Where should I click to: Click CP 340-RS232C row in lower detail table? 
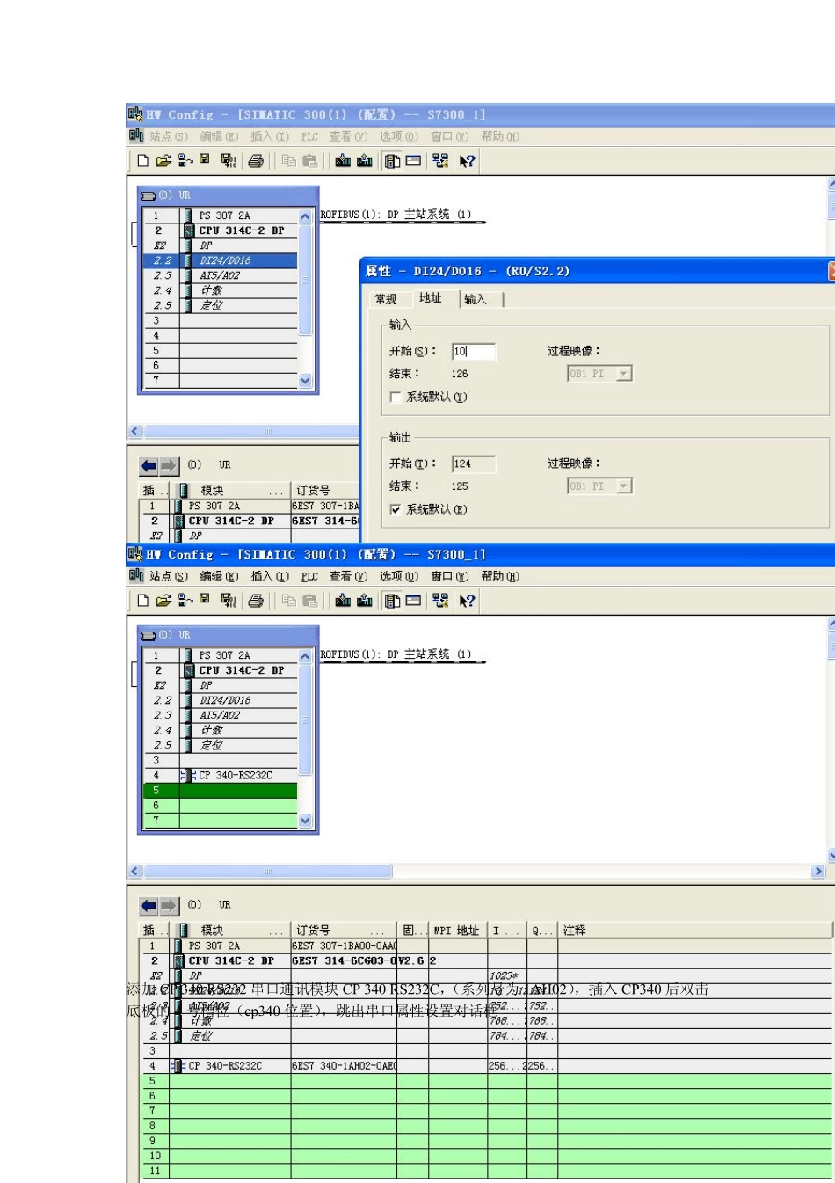pyautogui.click(x=485, y=1066)
